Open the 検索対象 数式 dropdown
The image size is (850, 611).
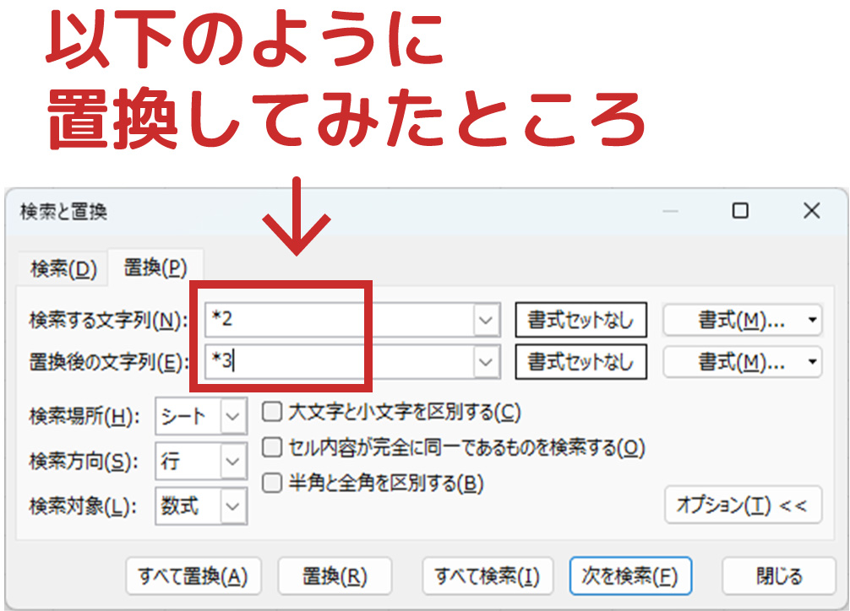233,506
